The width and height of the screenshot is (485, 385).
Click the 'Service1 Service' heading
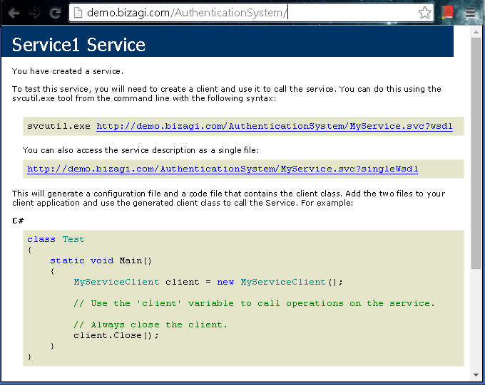point(78,45)
